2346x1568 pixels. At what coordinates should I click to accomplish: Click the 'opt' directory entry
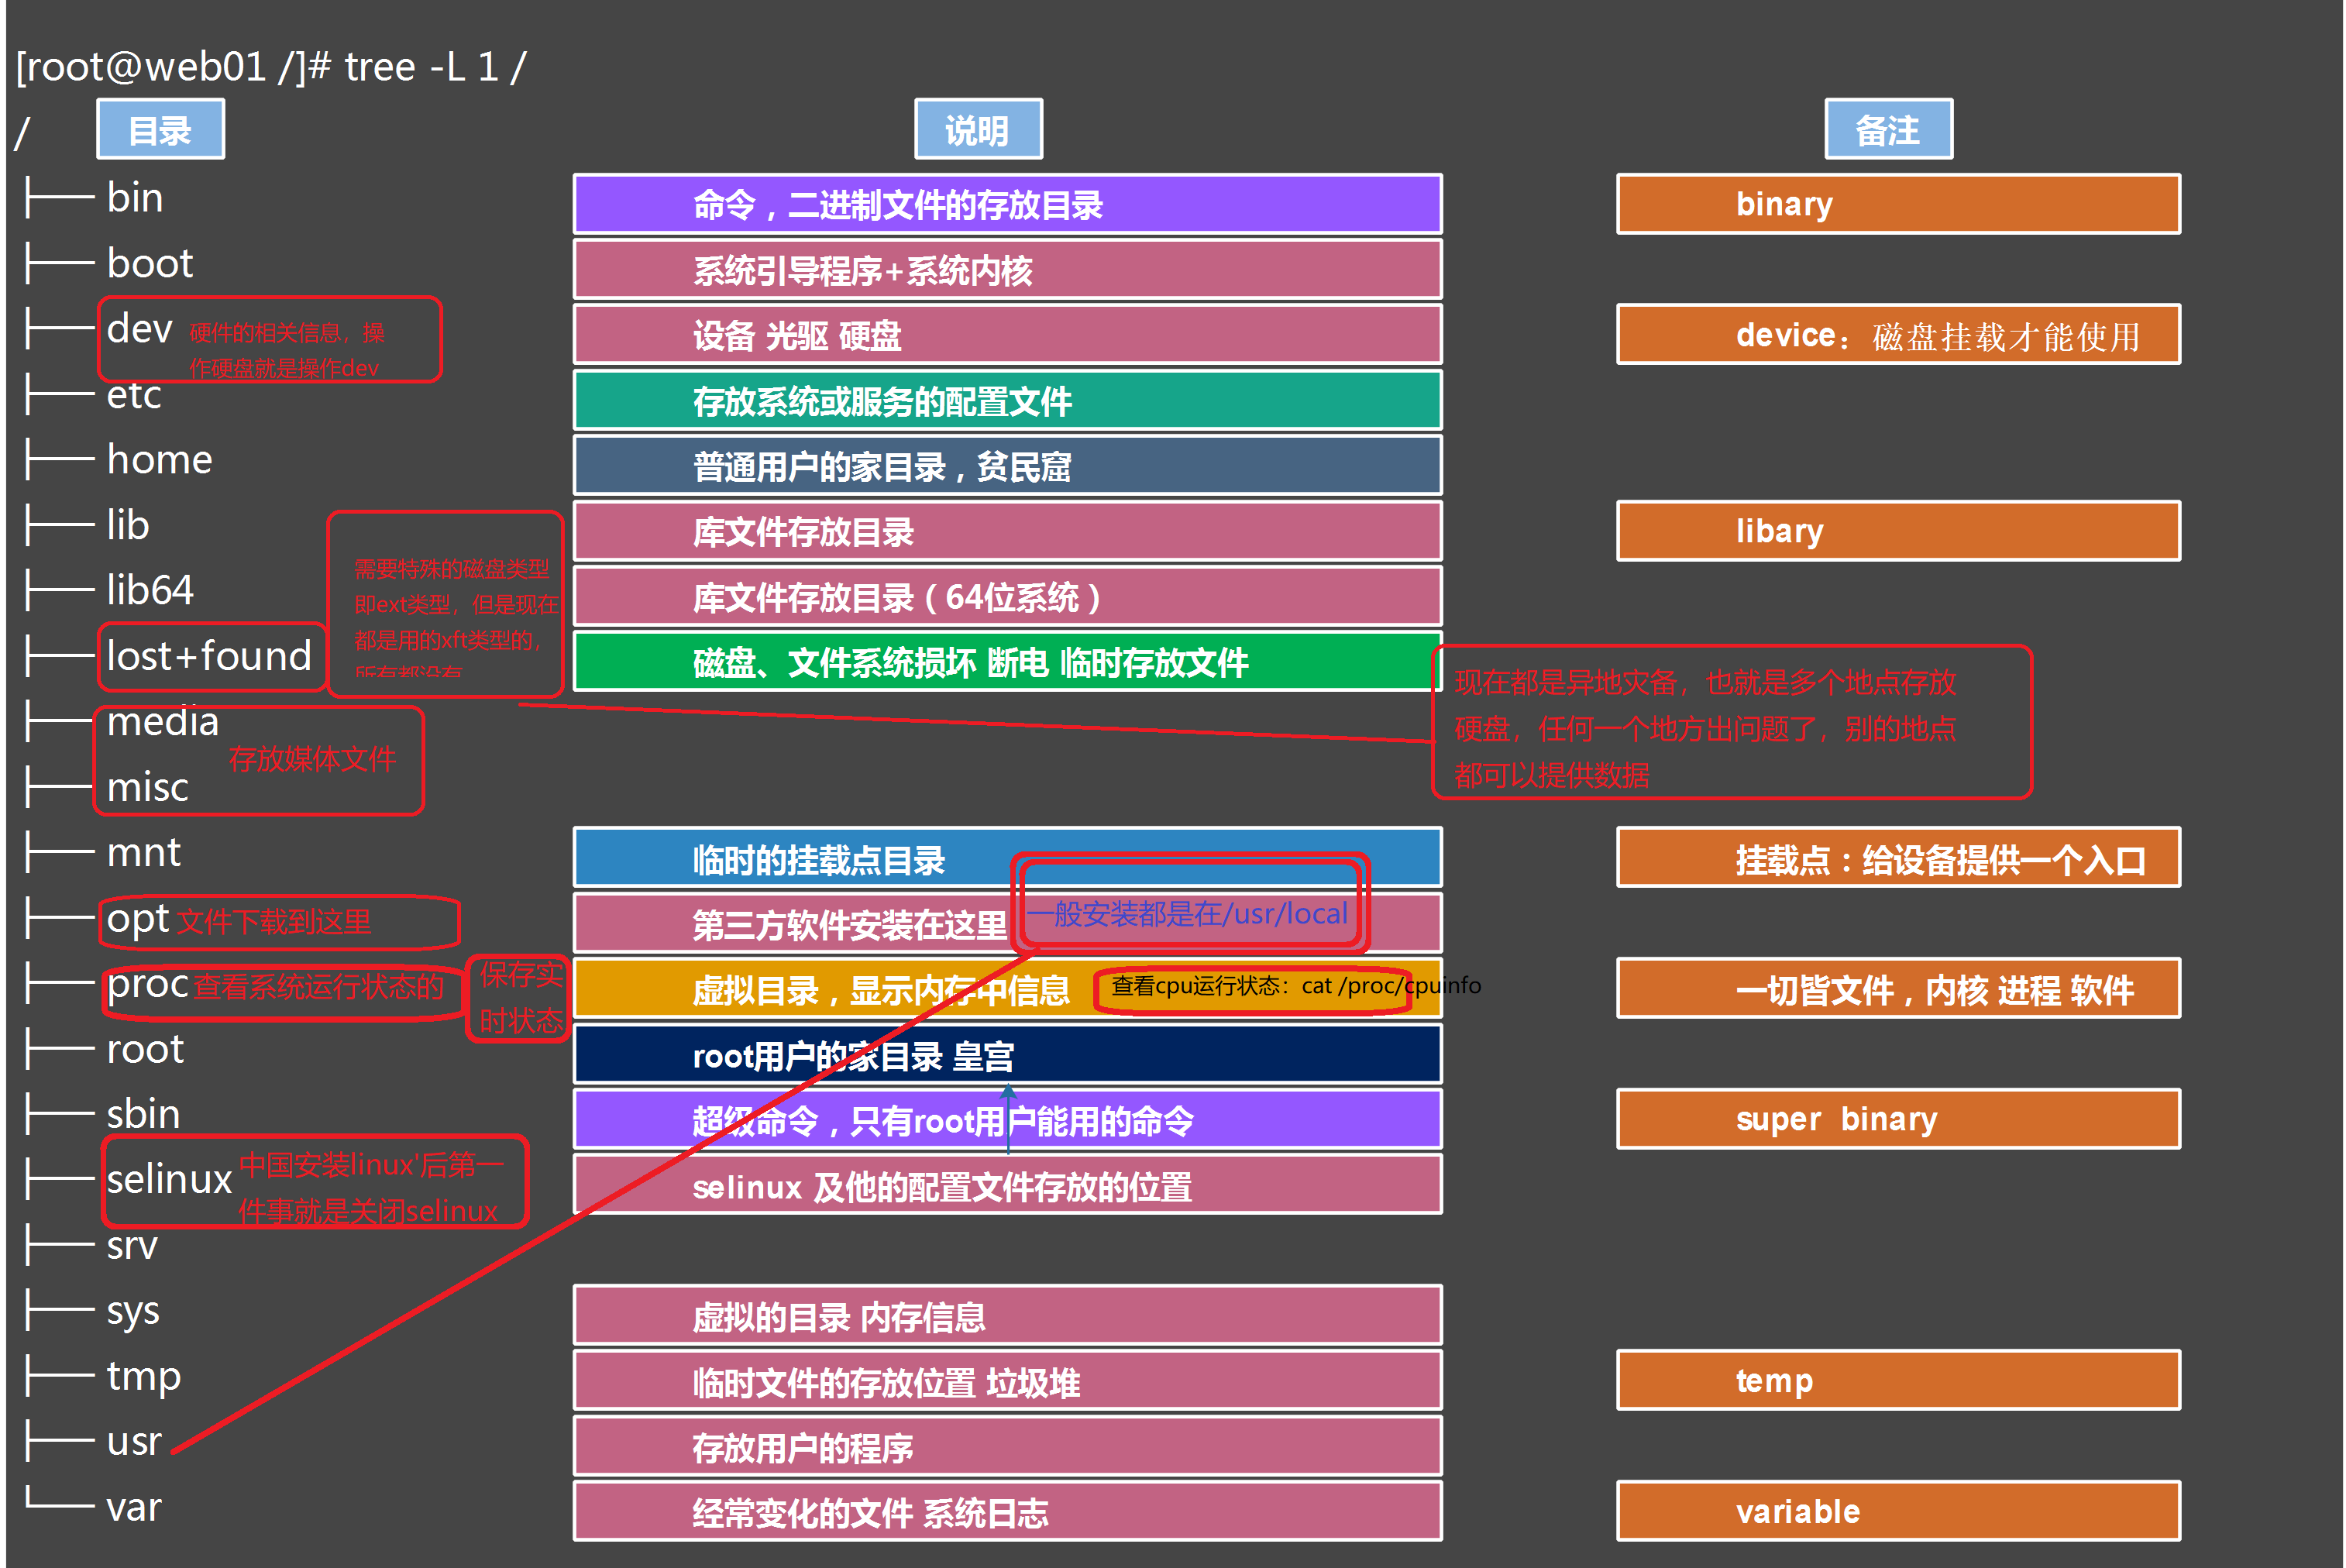pos(138,920)
